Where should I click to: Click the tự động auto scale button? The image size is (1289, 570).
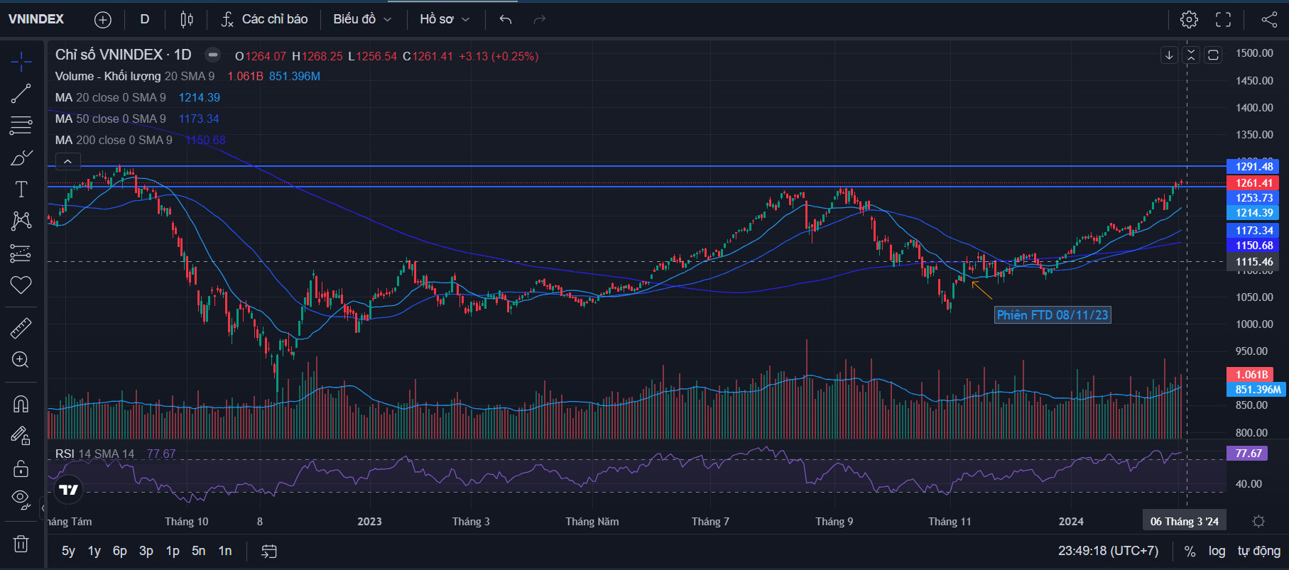pos(1258,551)
